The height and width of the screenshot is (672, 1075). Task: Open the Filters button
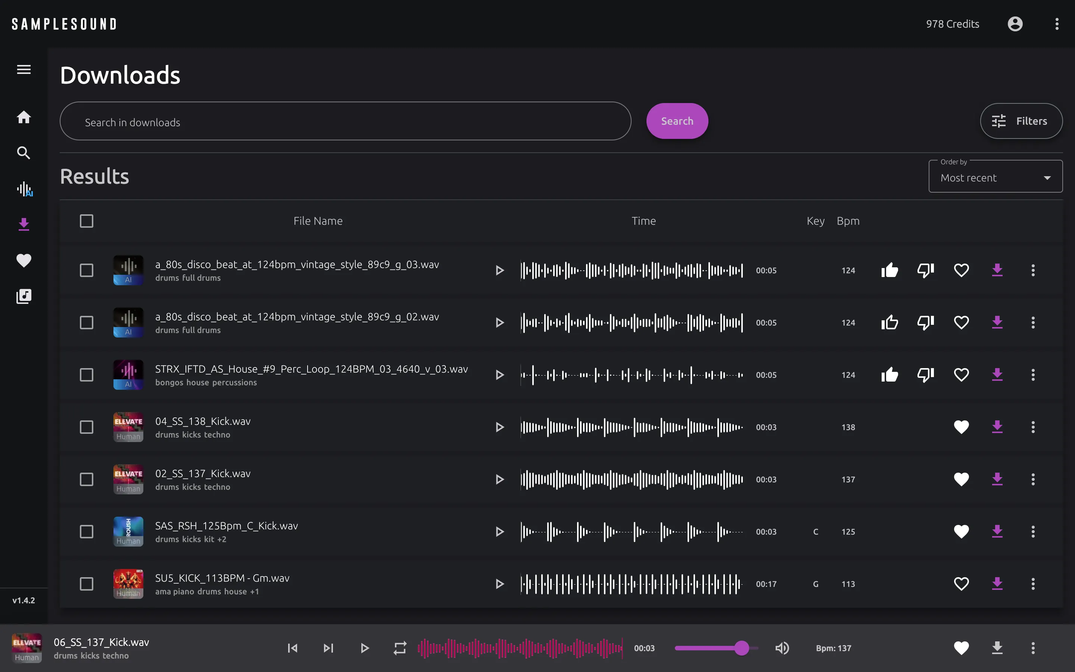[1021, 121]
